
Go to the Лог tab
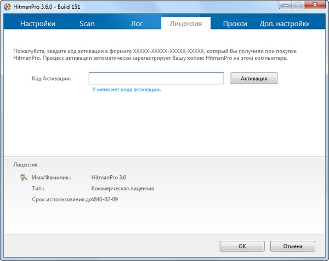(x=136, y=24)
